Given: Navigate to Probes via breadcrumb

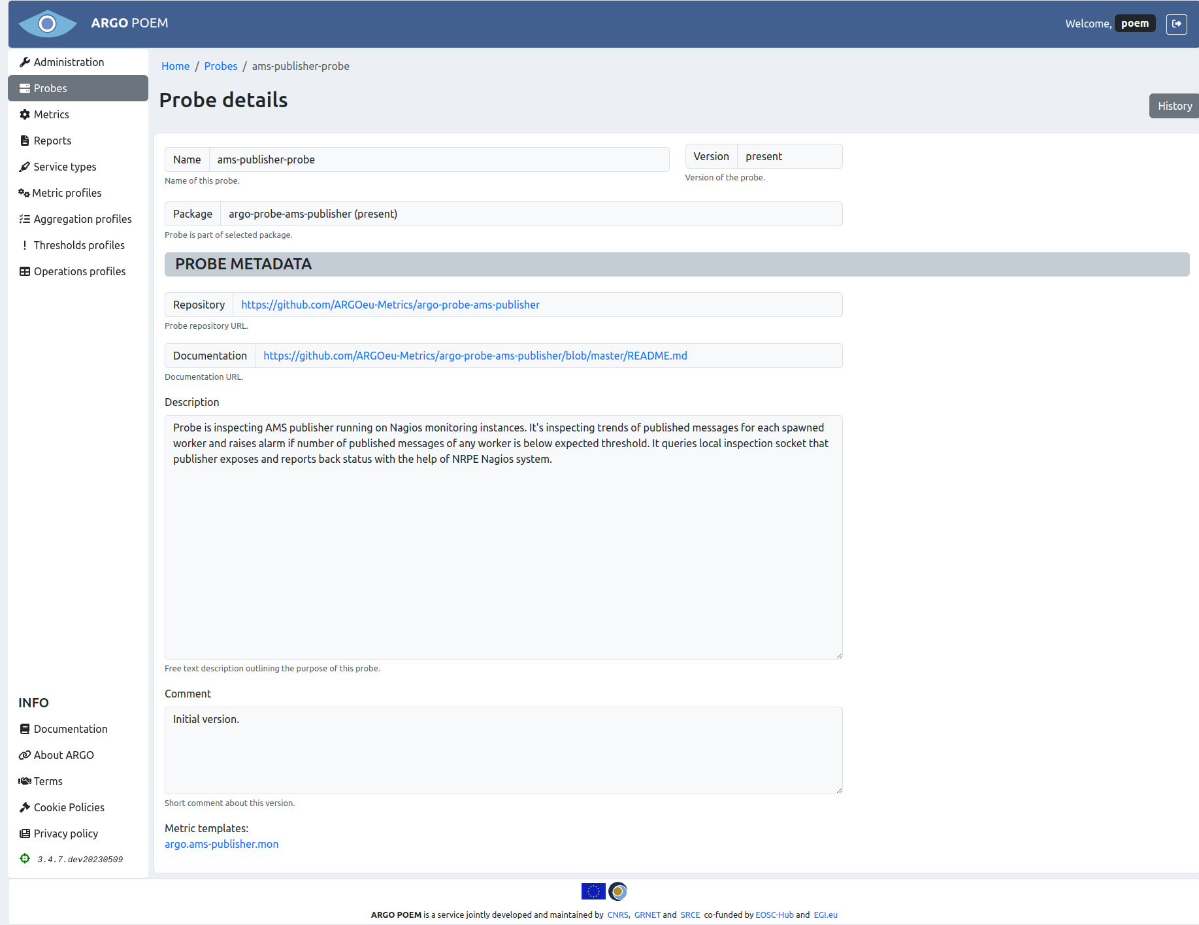Looking at the screenshot, I should pyautogui.click(x=221, y=66).
